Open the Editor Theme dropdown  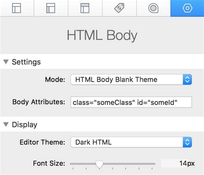click(131, 142)
